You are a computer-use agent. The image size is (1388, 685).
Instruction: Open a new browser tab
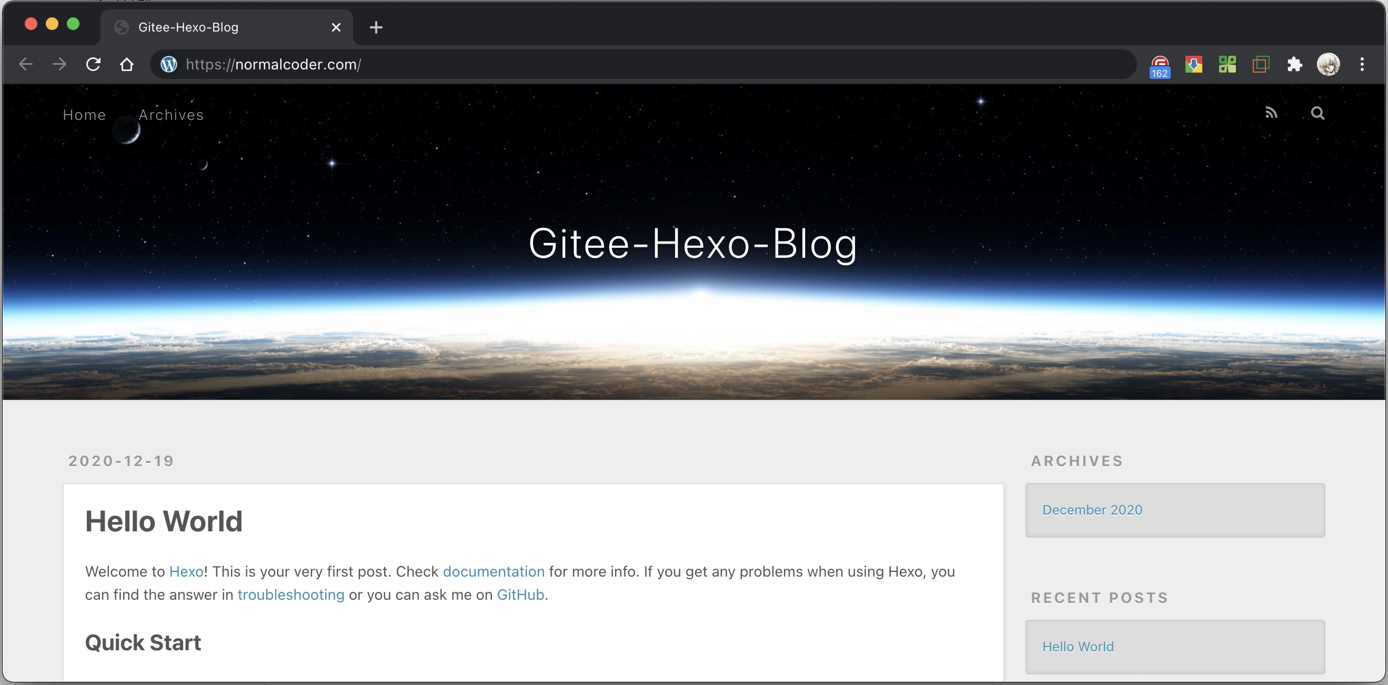coord(376,27)
